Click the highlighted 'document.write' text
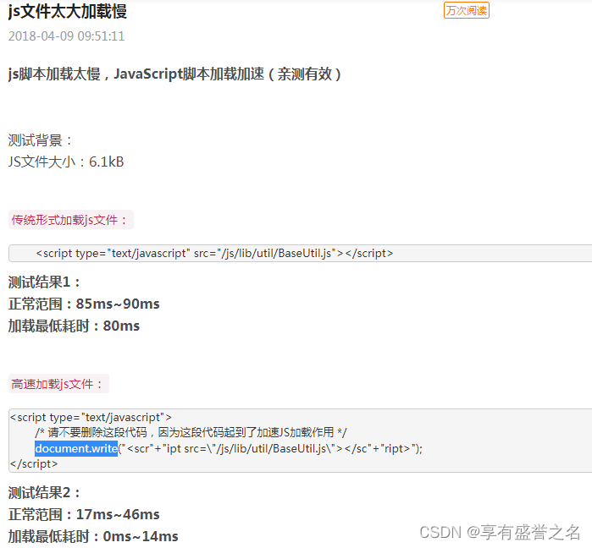Screen dimensions: 592x548 [76, 448]
